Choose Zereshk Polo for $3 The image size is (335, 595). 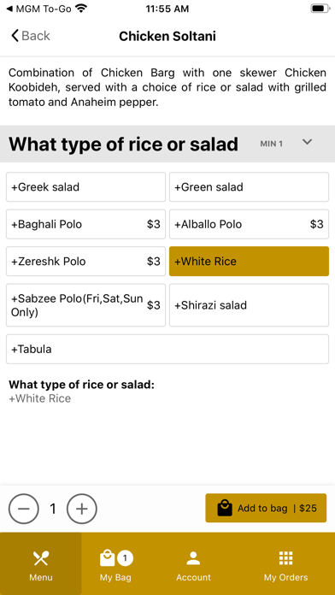coord(85,262)
